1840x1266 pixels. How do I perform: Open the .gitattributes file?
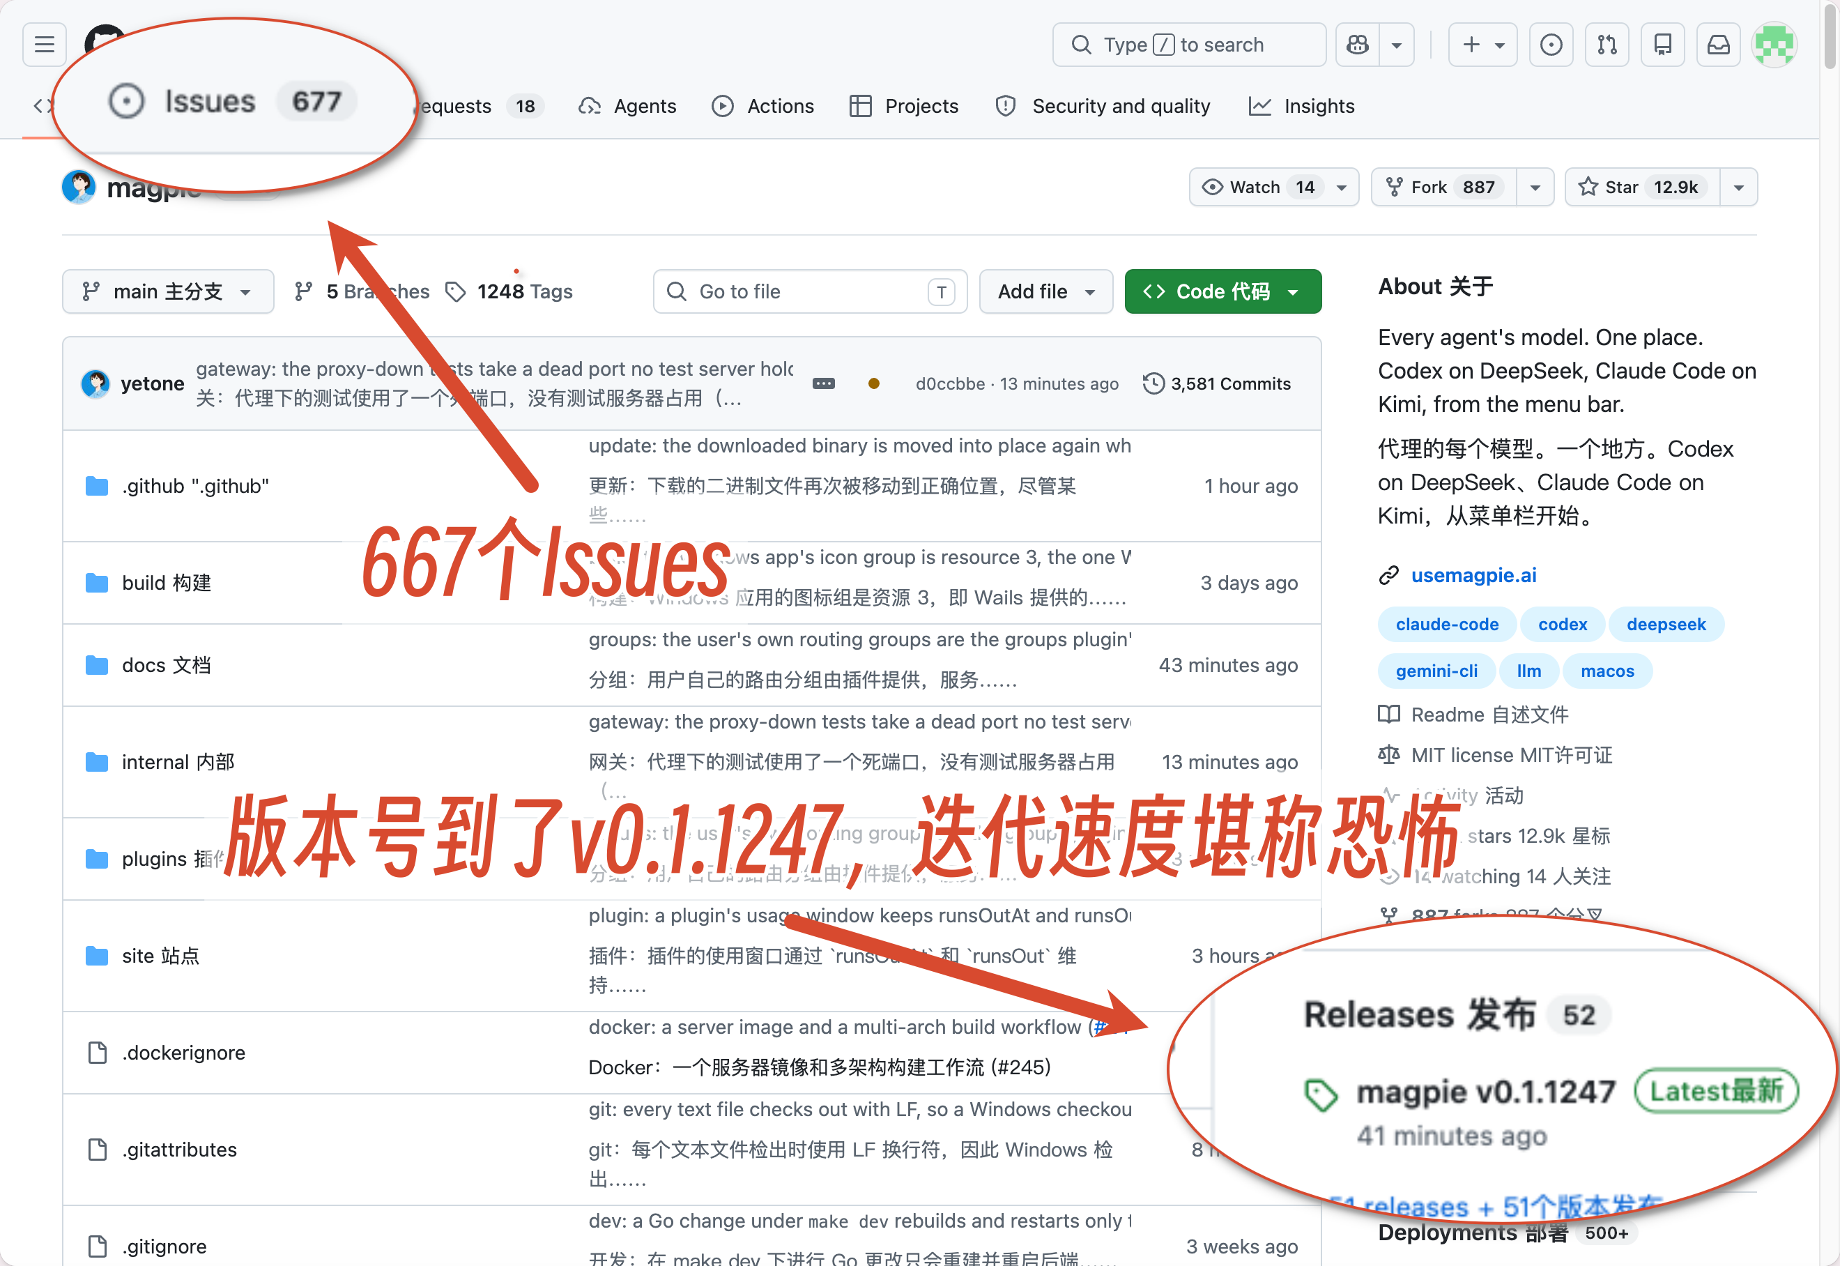[179, 1149]
